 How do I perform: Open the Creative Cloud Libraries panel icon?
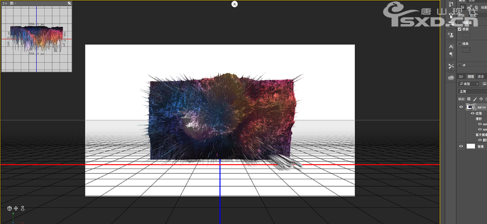451,78
